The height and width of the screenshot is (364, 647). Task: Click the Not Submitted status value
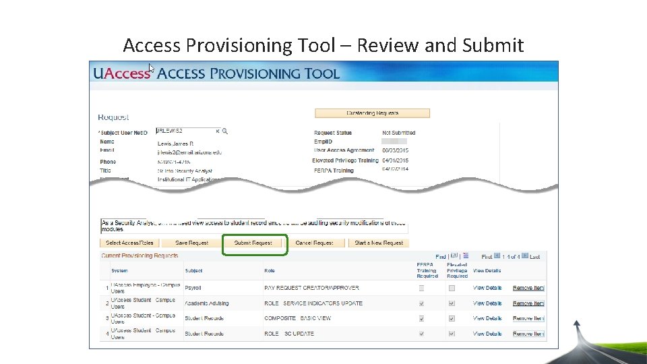pyautogui.click(x=398, y=133)
